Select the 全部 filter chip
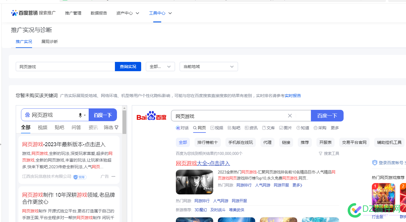Image resolution: width=406 pixels, height=222 pixels. click(x=183, y=142)
